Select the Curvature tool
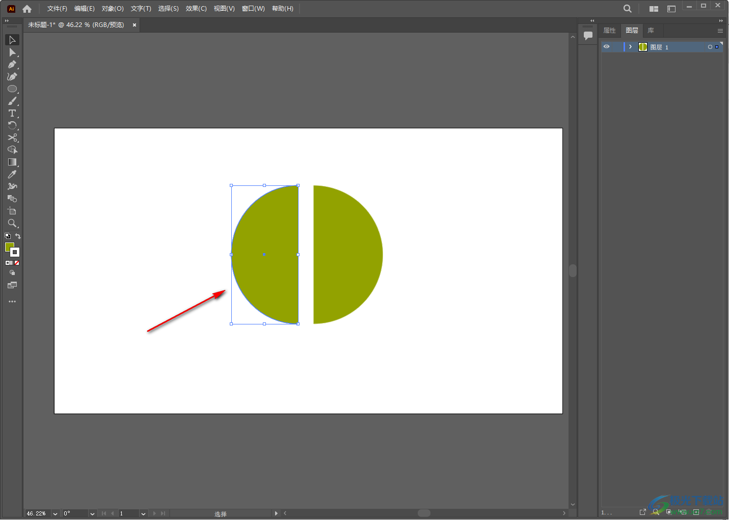This screenshot has width=729, height=520. pos(12,76)
